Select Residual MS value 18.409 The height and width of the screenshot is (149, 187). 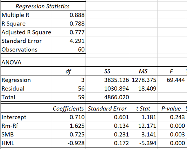tap(147, 89)
